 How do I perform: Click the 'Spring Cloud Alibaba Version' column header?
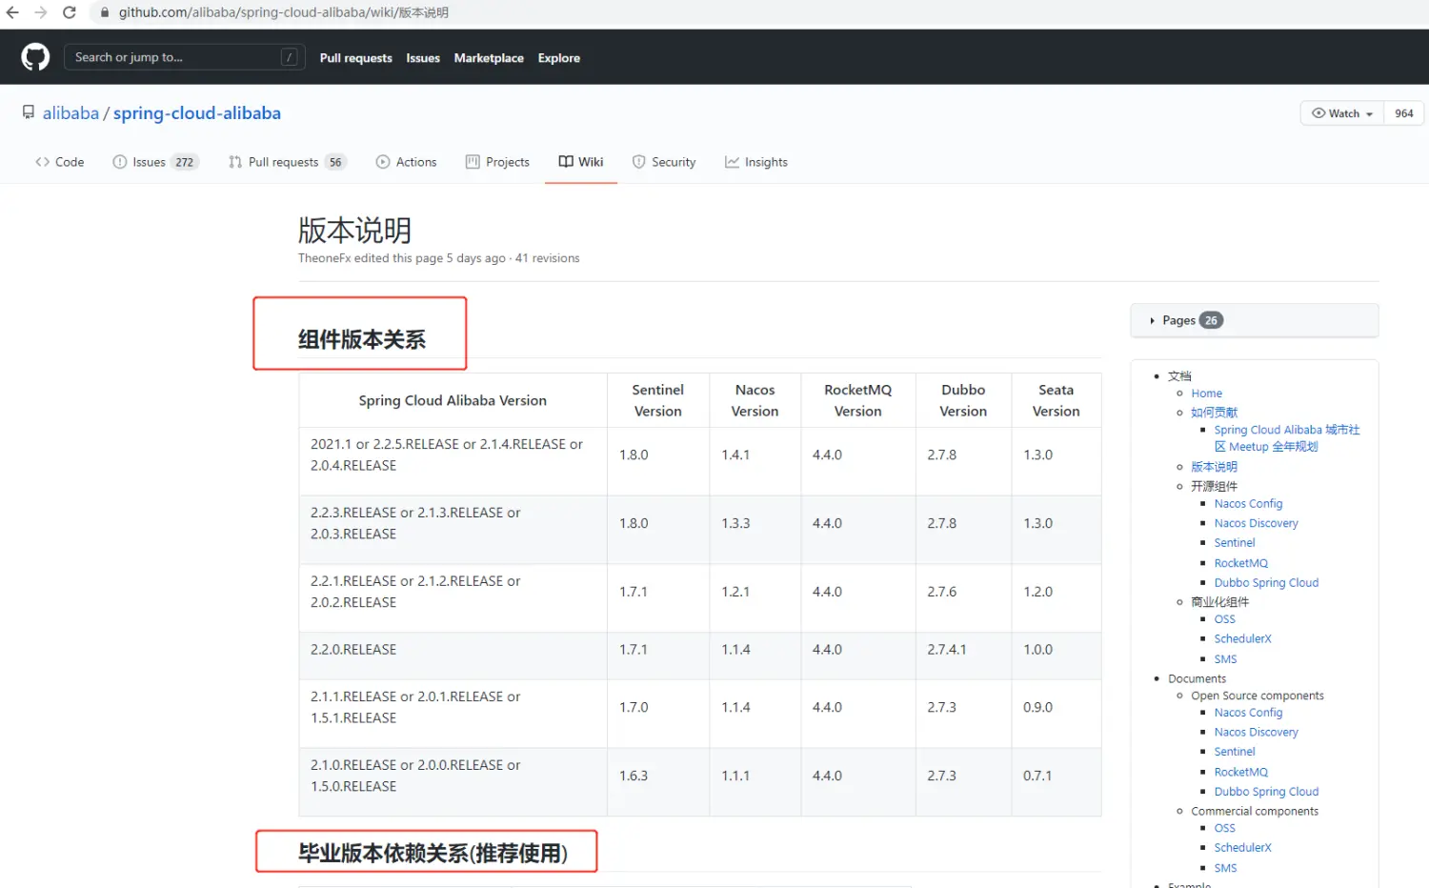pos(453,400)
